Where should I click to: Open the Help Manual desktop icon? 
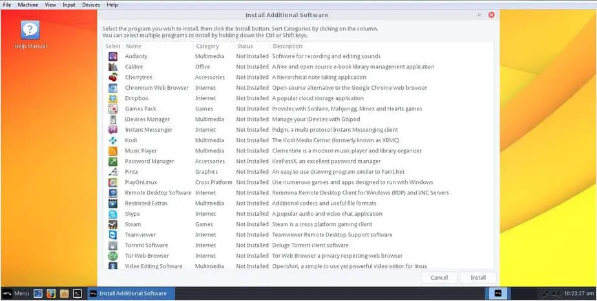tap(30, 35)
